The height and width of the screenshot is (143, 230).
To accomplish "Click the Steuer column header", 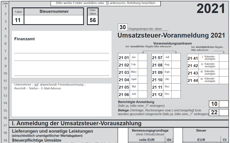I will pyautogui.click(x=201, y=130).
